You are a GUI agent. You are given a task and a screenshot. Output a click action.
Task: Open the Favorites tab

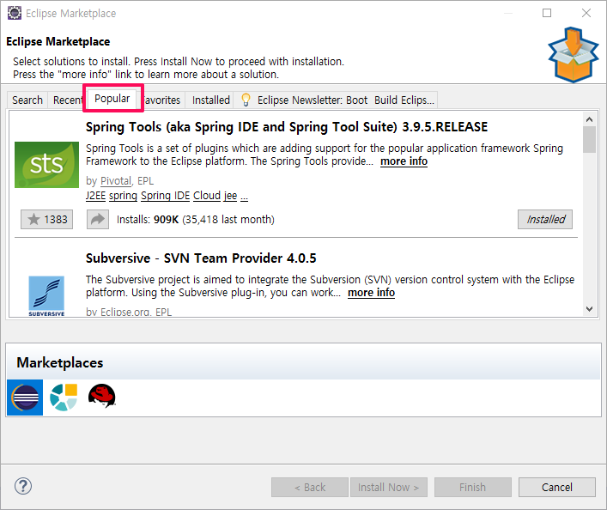pyautogui.click(x=161, y=100)
